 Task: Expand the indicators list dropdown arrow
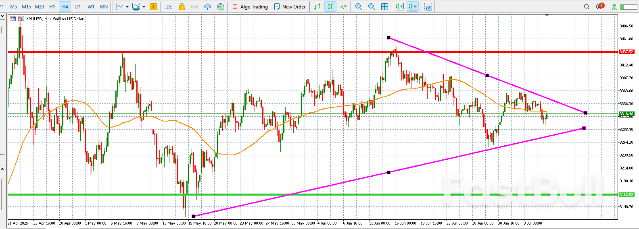144,7
